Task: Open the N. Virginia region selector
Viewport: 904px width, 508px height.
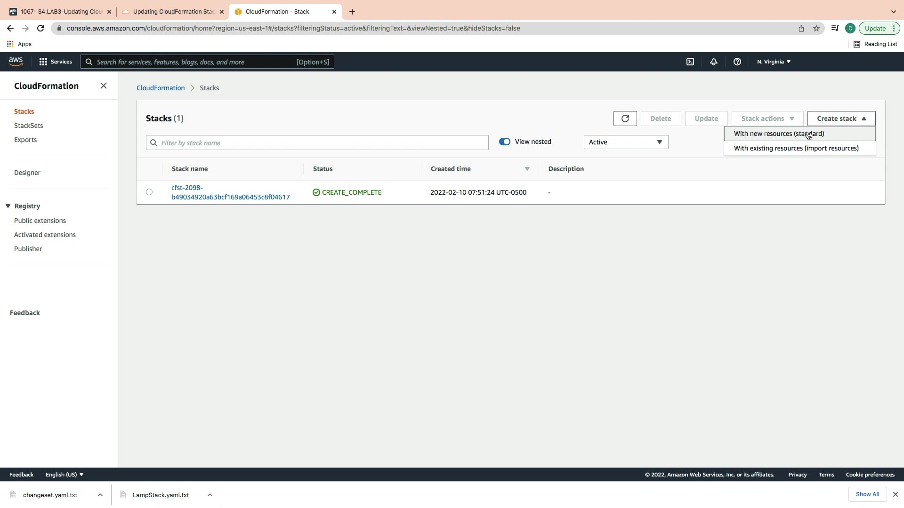Action: pyautogui.click(x=773, y=62)
